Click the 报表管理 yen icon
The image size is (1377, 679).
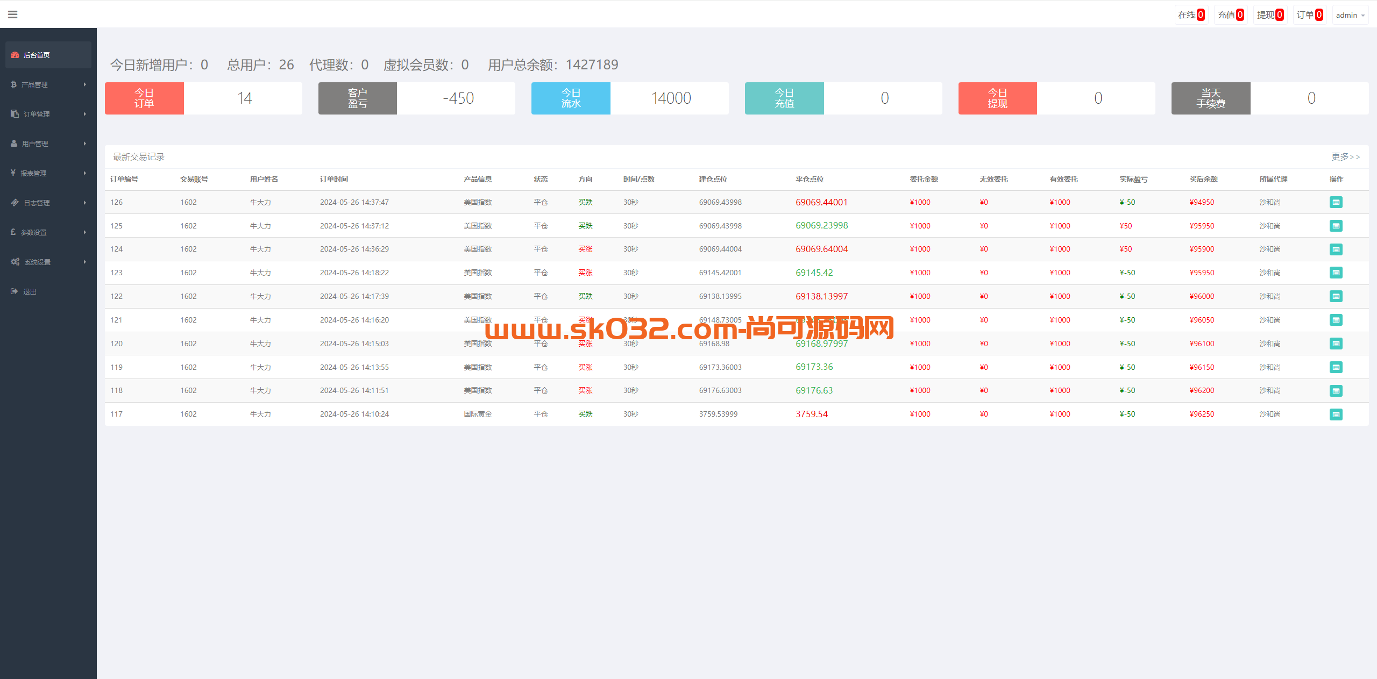[13, 173]
